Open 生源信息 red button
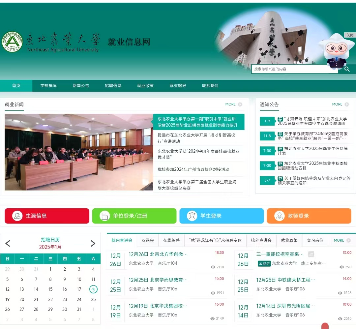 tap(47, 216)
